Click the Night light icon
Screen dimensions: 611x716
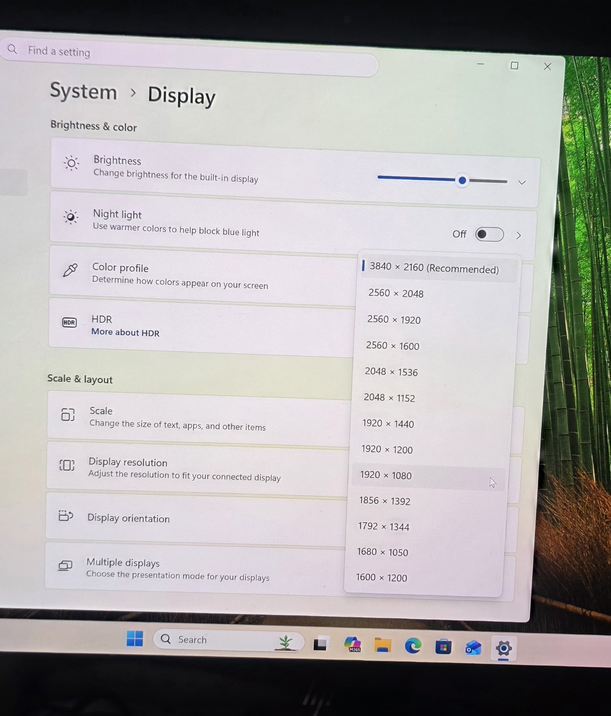click(71, 217)
